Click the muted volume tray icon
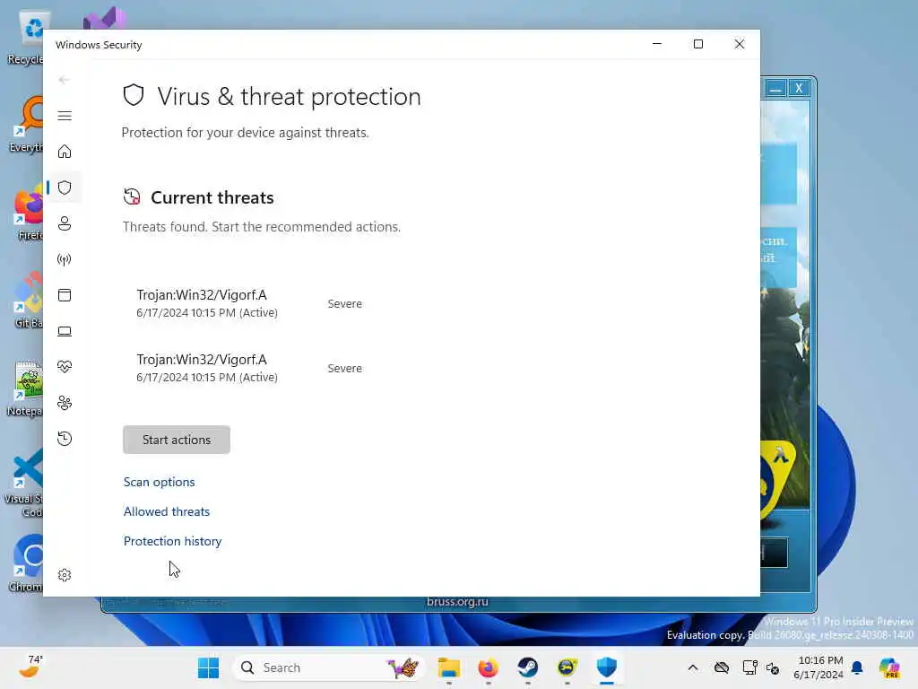918x689 pixels. (x=772, y=667)
